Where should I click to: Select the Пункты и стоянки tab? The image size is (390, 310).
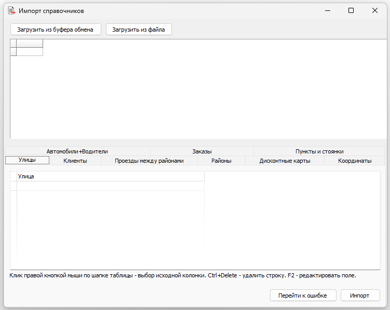pyautogui.click(x=319, y=151)
